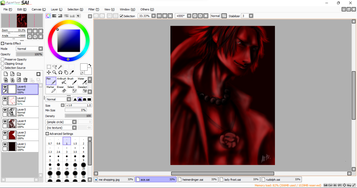Hide Layer3 using its eye icon

coord(5,133)
